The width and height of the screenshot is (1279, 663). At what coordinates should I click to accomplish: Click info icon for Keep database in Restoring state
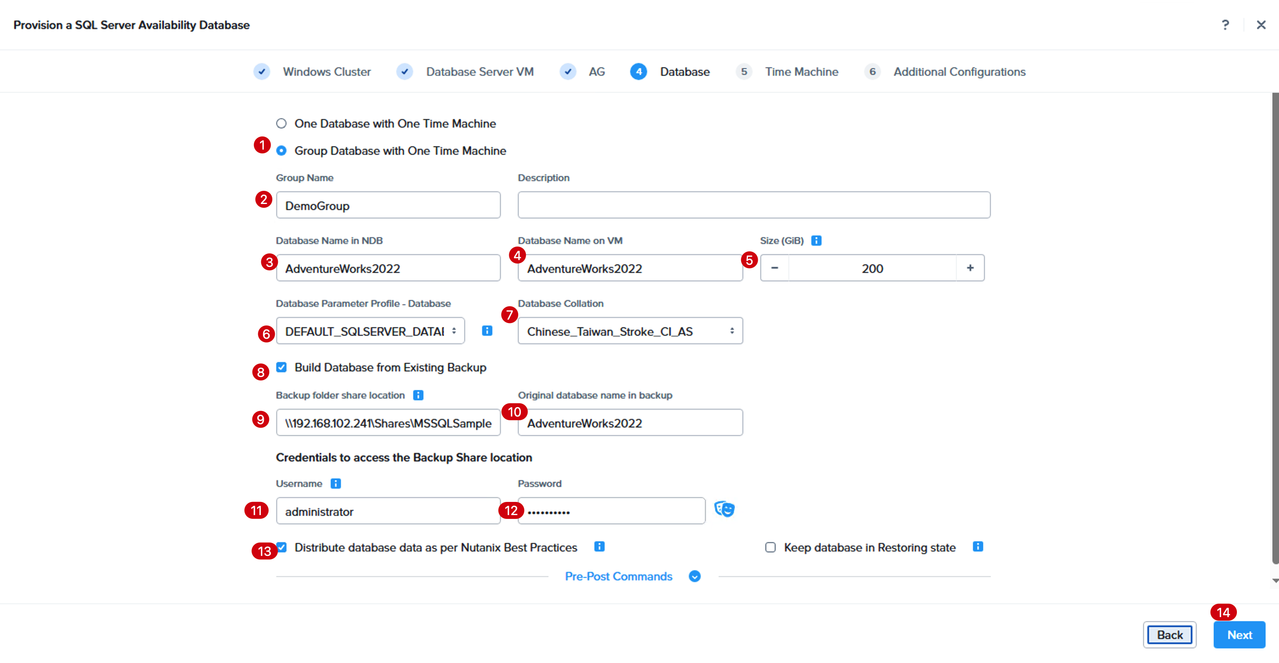pos(978,547)
